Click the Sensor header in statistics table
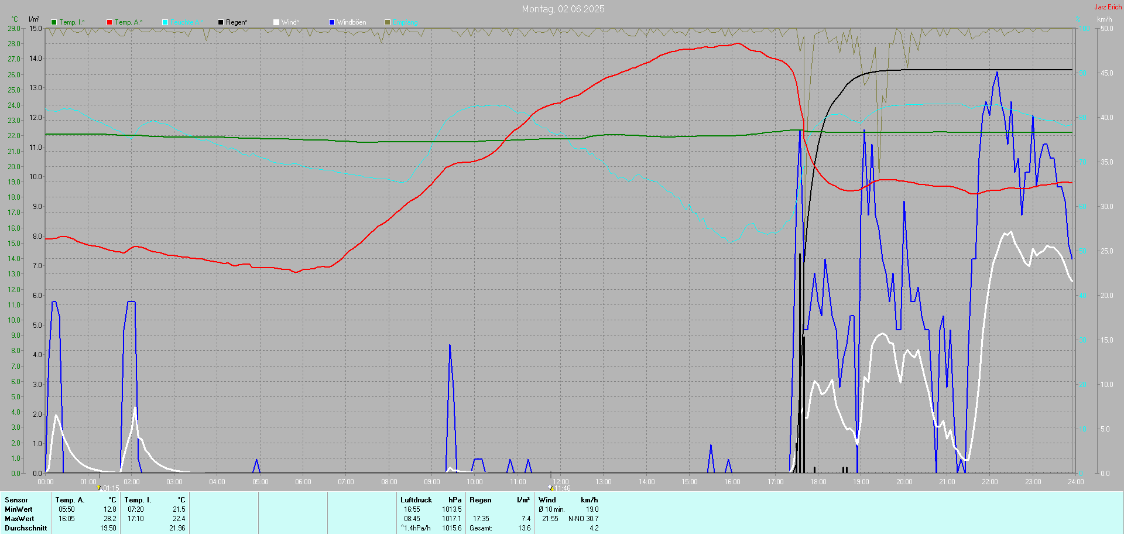The image size is (1124, 534). click(16, 500)
